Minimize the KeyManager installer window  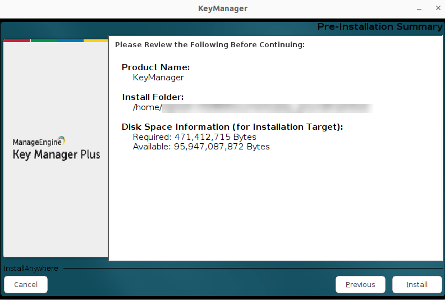click(x=419, y=8)
